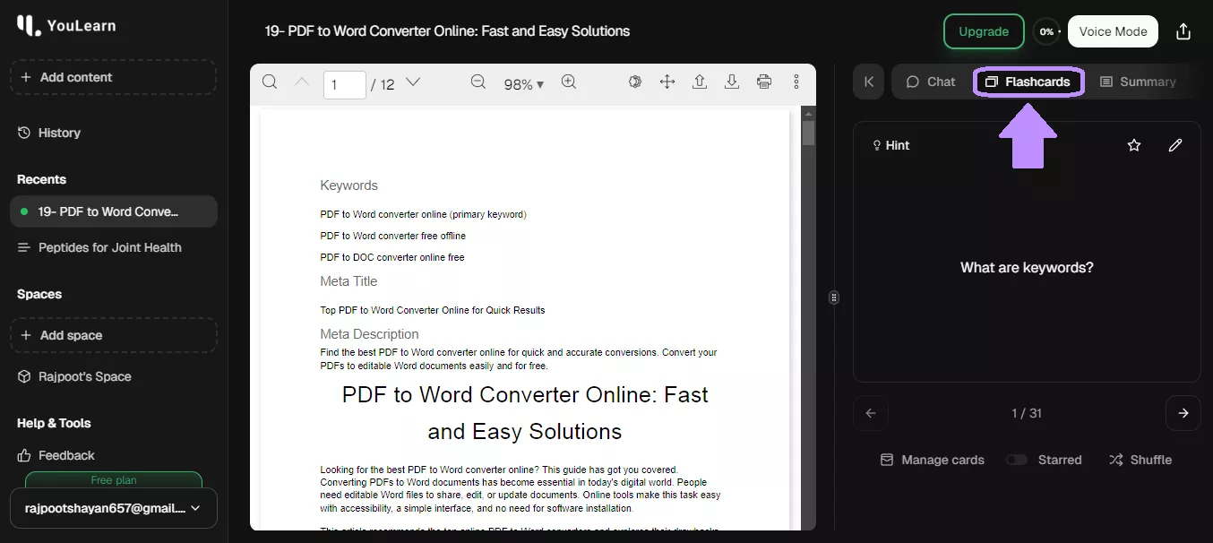Print the PDF document
The width and height of the screenshot is (1213, 543).
pos(764,82)
